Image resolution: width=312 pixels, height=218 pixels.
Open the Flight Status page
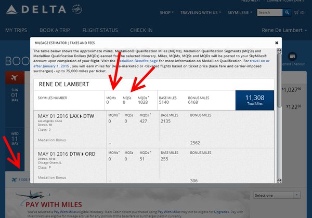click(x=101, y=31)
